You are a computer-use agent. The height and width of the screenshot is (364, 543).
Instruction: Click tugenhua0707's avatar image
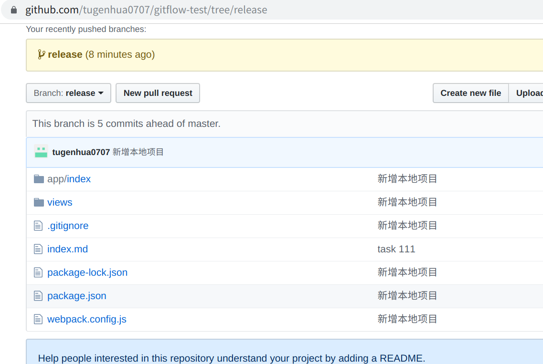[41, 152]
